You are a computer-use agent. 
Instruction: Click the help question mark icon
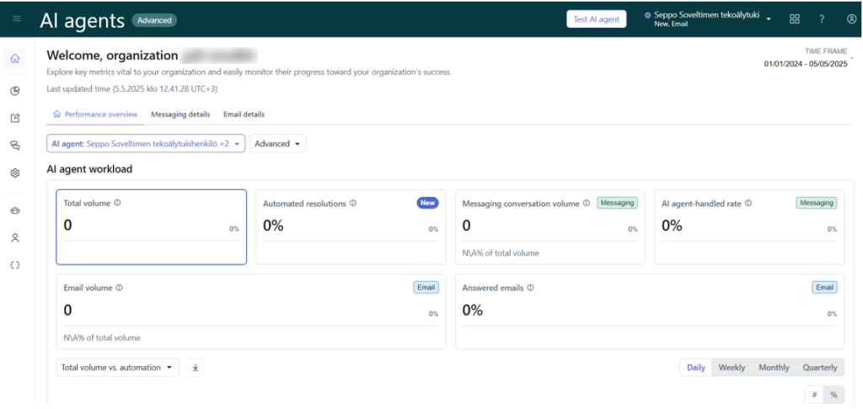click(x=822, y=19)
